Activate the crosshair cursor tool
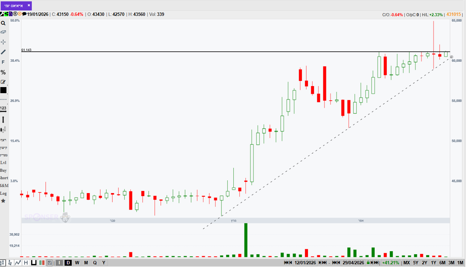The width and height of the screenshot is (466, 267). coord(3,42)
